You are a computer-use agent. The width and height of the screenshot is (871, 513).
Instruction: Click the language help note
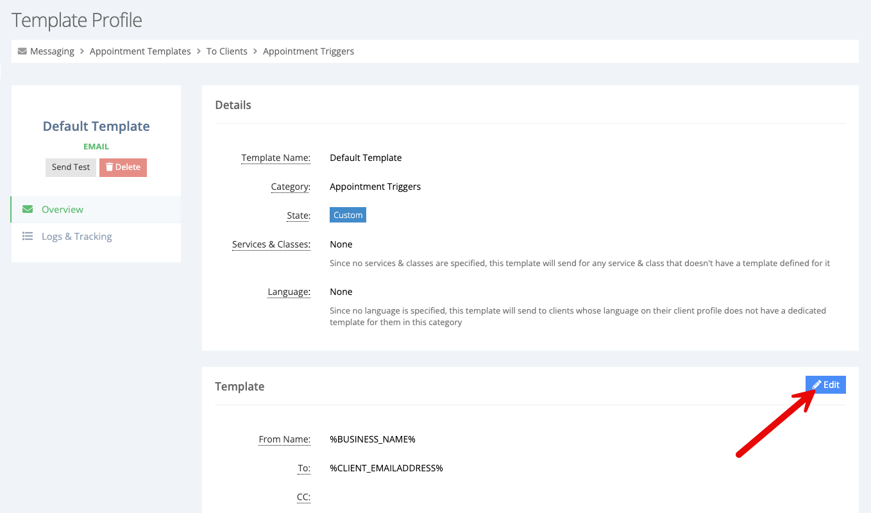[x=578, y=316]
